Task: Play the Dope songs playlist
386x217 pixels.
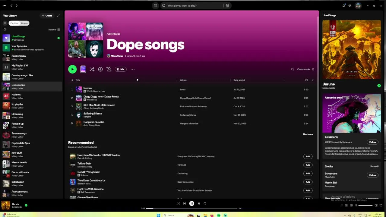Action: [x=72, y=69]
